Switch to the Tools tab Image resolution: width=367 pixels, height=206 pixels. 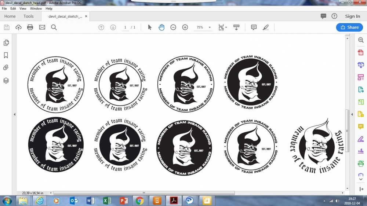click(x=29, y=16)
